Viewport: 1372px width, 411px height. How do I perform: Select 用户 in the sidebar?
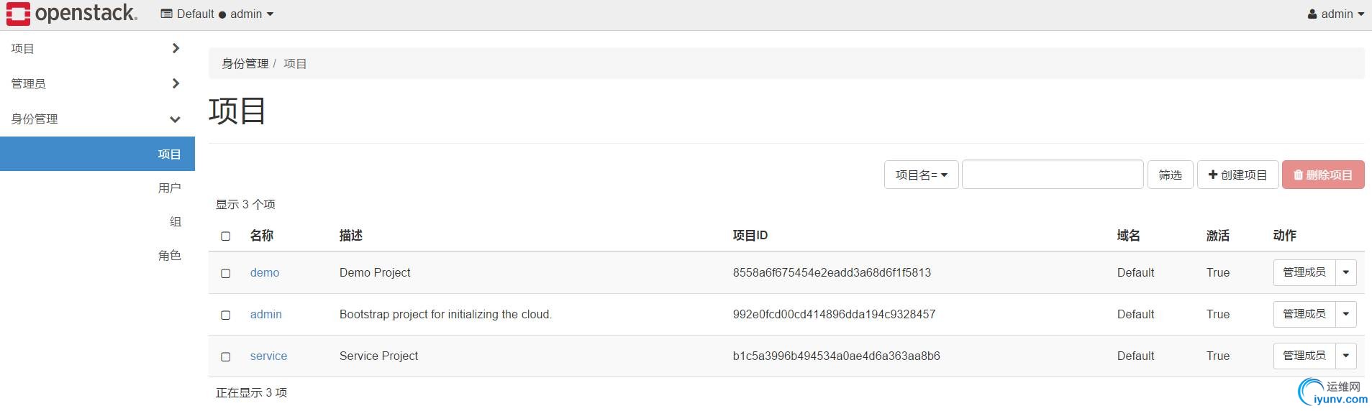tap(169, 188)
